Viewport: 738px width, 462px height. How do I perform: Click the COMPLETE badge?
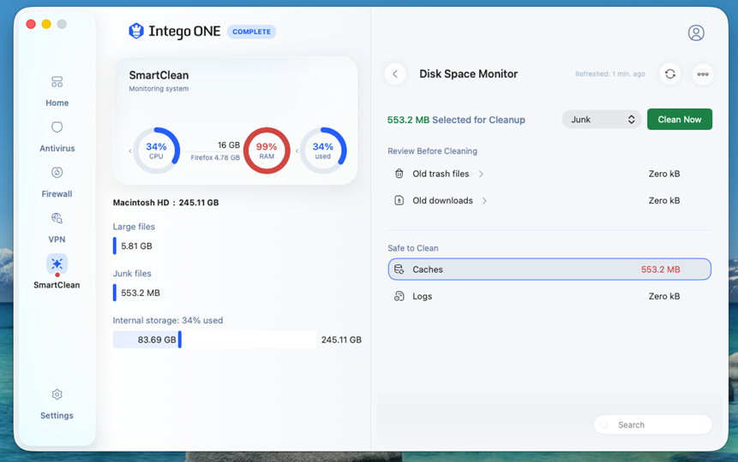point(251,32)
